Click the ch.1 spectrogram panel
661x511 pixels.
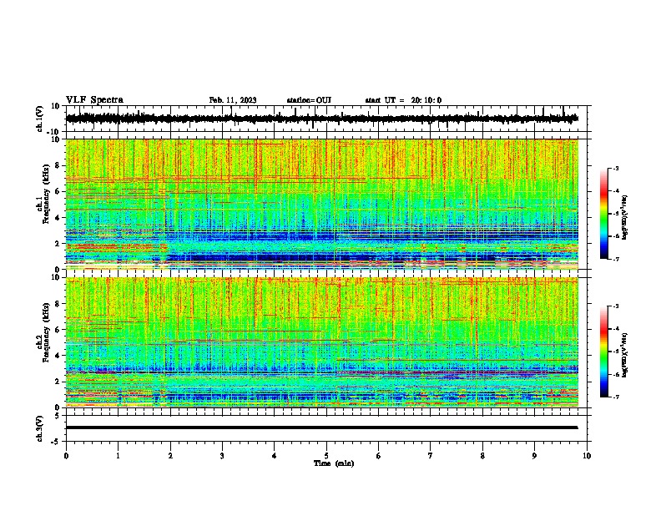(322, 204)
